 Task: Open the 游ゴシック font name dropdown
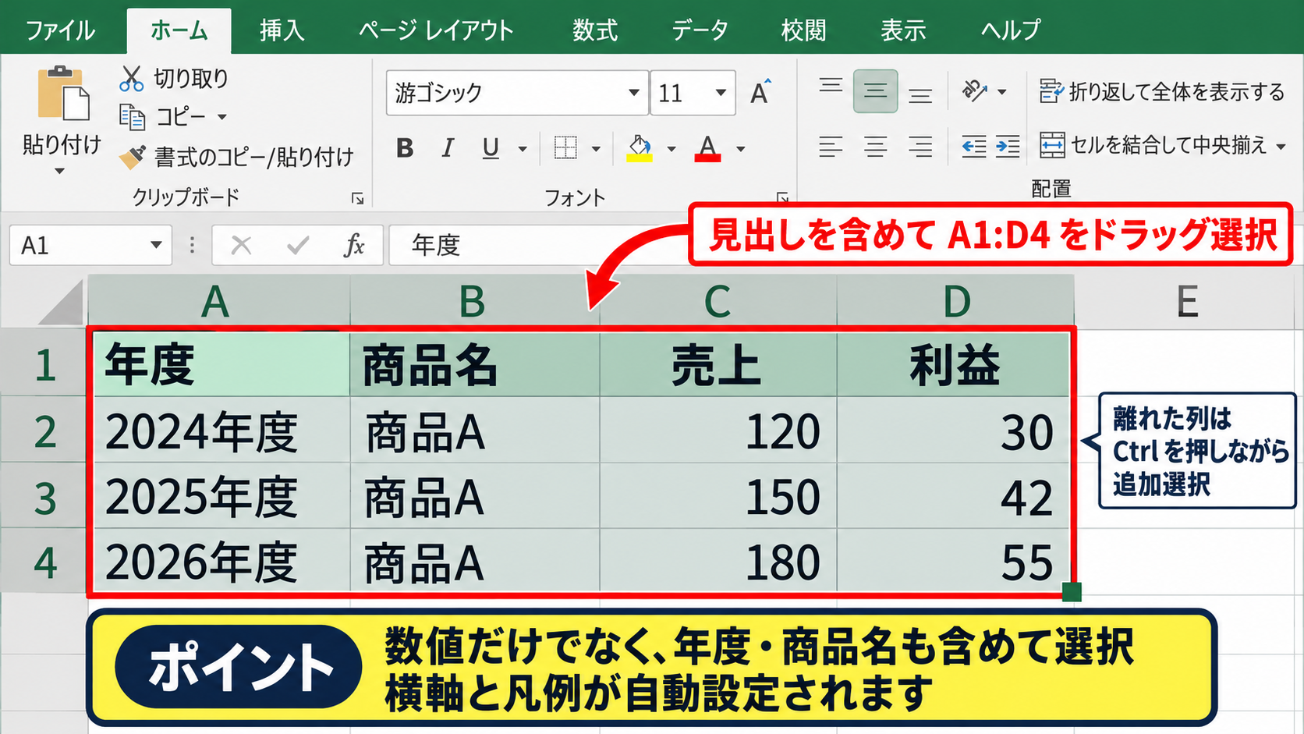(x=634, y=93)
